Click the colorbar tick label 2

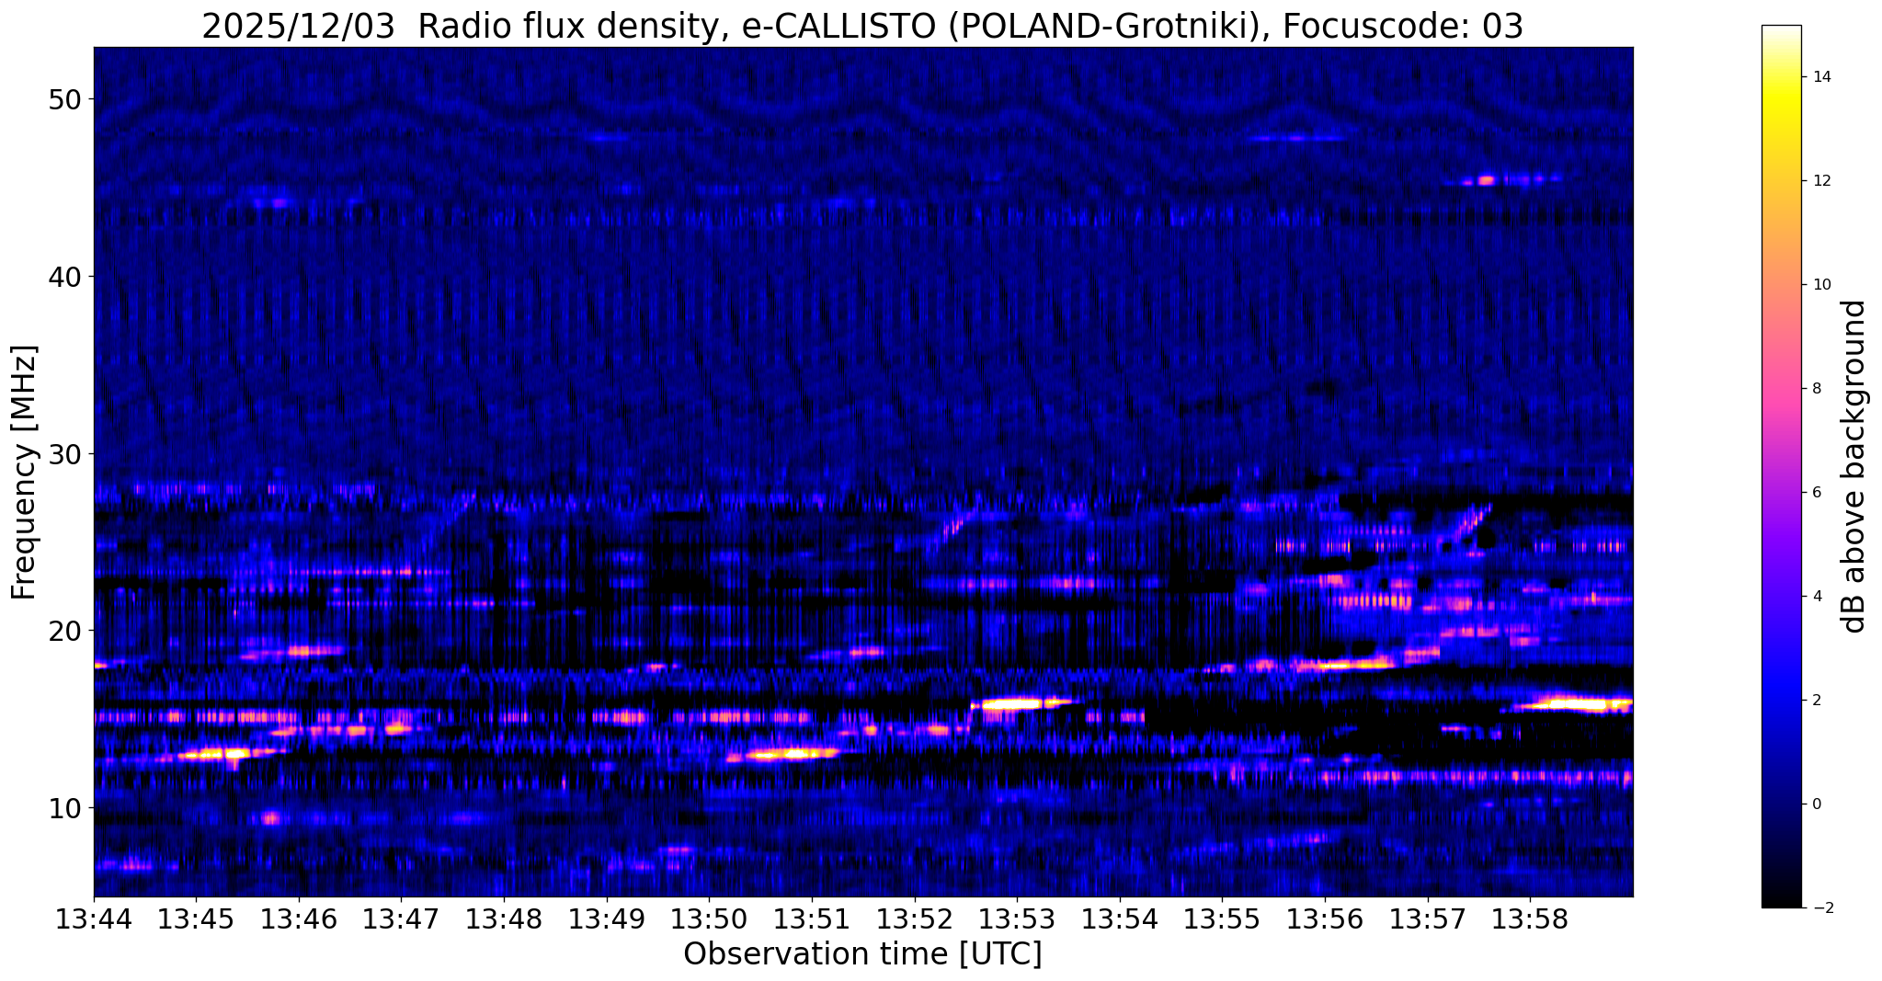[1817, 701]
